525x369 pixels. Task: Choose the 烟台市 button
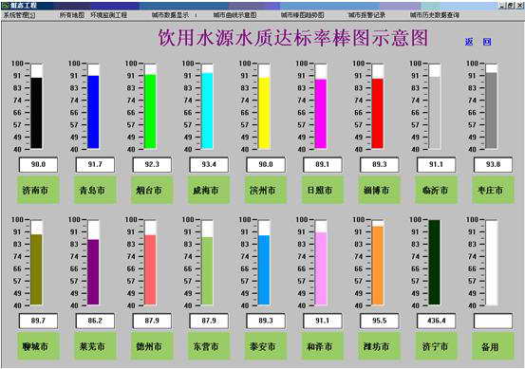[x=152, y=191]
